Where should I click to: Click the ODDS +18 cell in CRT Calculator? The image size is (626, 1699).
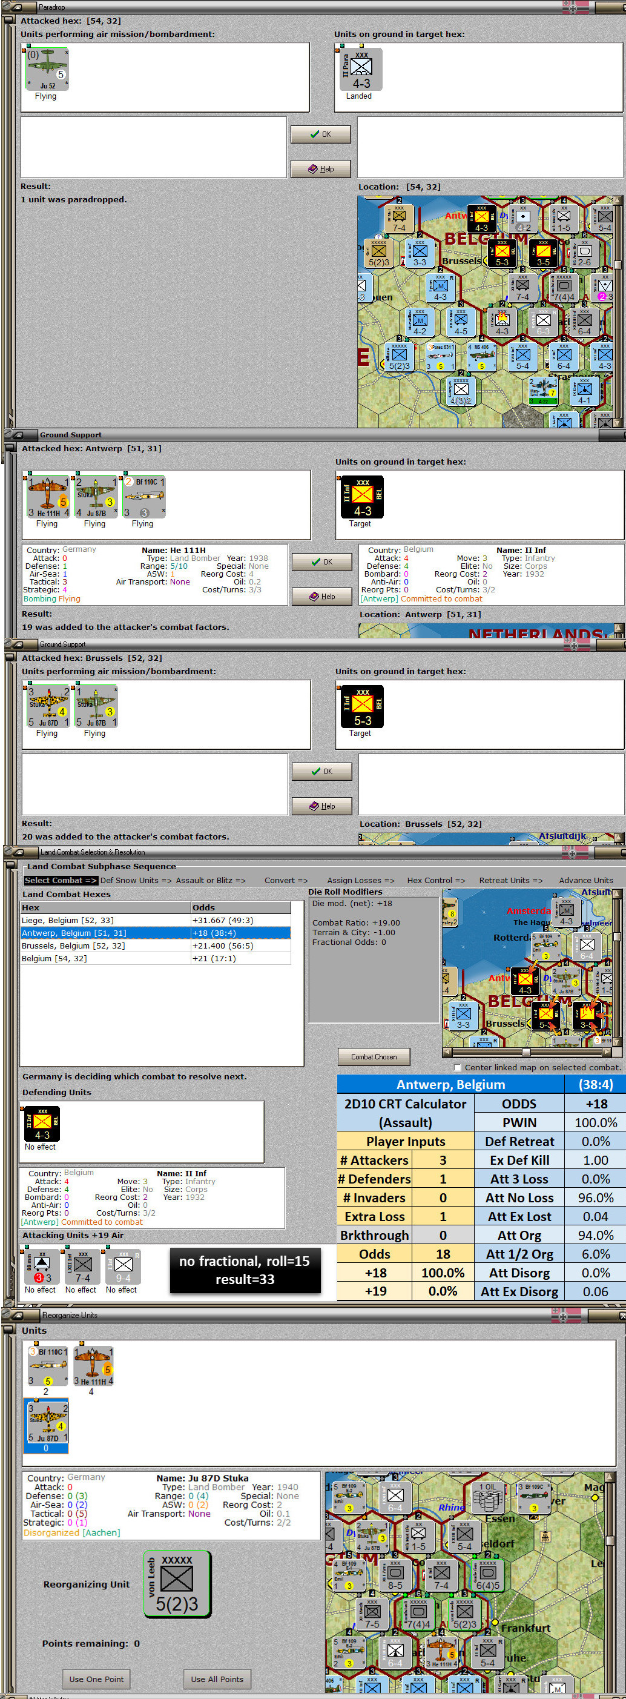coord(596,1104)
